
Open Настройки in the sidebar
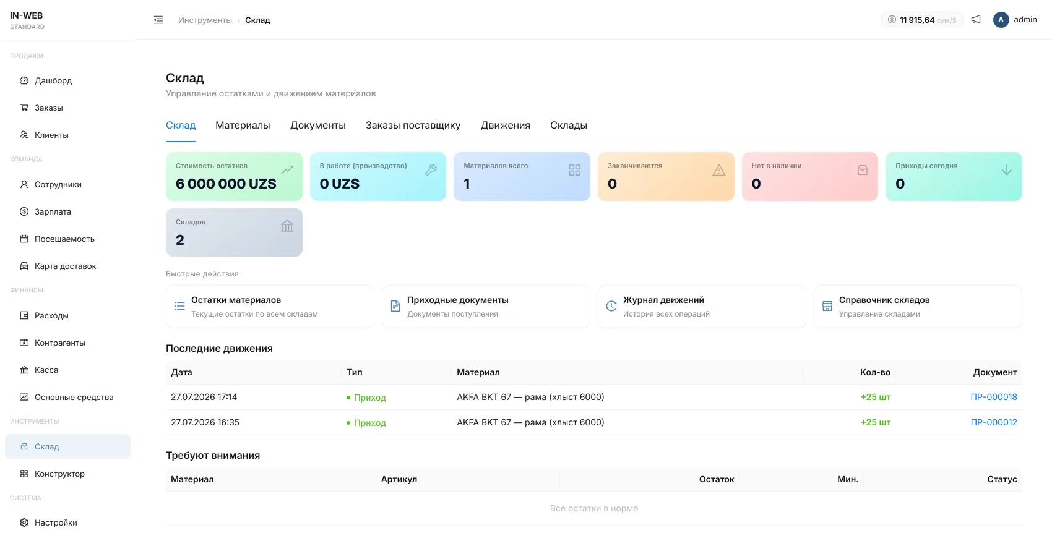tap(68, 522)
